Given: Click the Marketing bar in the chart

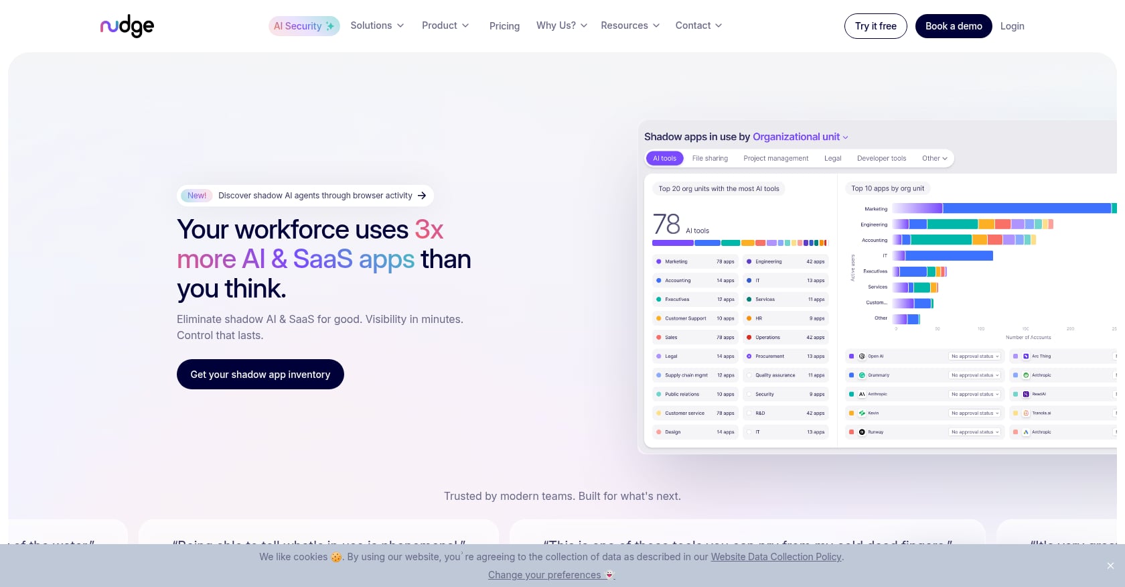Looking at the screenshot, I should (x=1004, y=208).
